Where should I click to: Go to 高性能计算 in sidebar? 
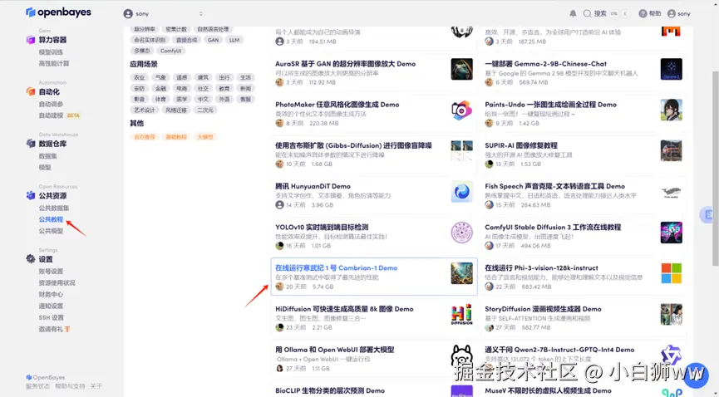[x=54, y=64]
